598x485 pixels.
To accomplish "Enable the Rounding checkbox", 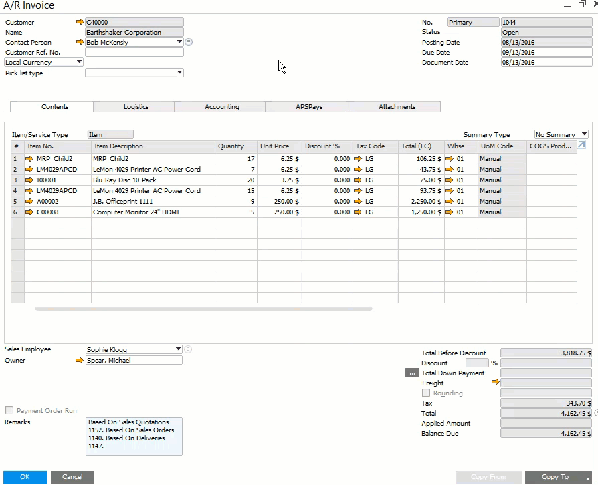I will (426, 393).
